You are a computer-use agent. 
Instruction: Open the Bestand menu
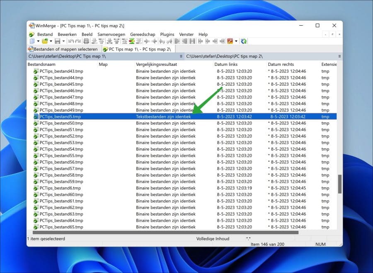coord(45,34)
